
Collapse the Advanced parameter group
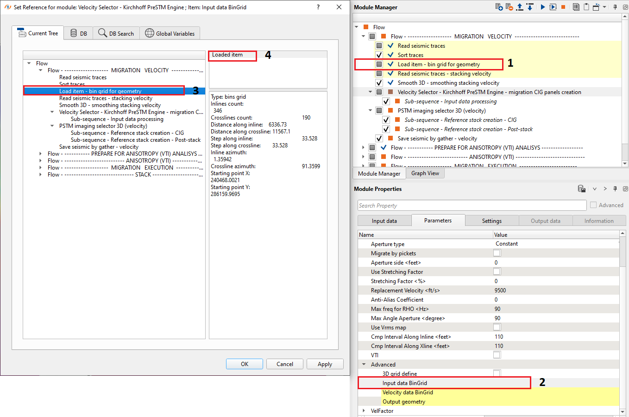[364, 365]
